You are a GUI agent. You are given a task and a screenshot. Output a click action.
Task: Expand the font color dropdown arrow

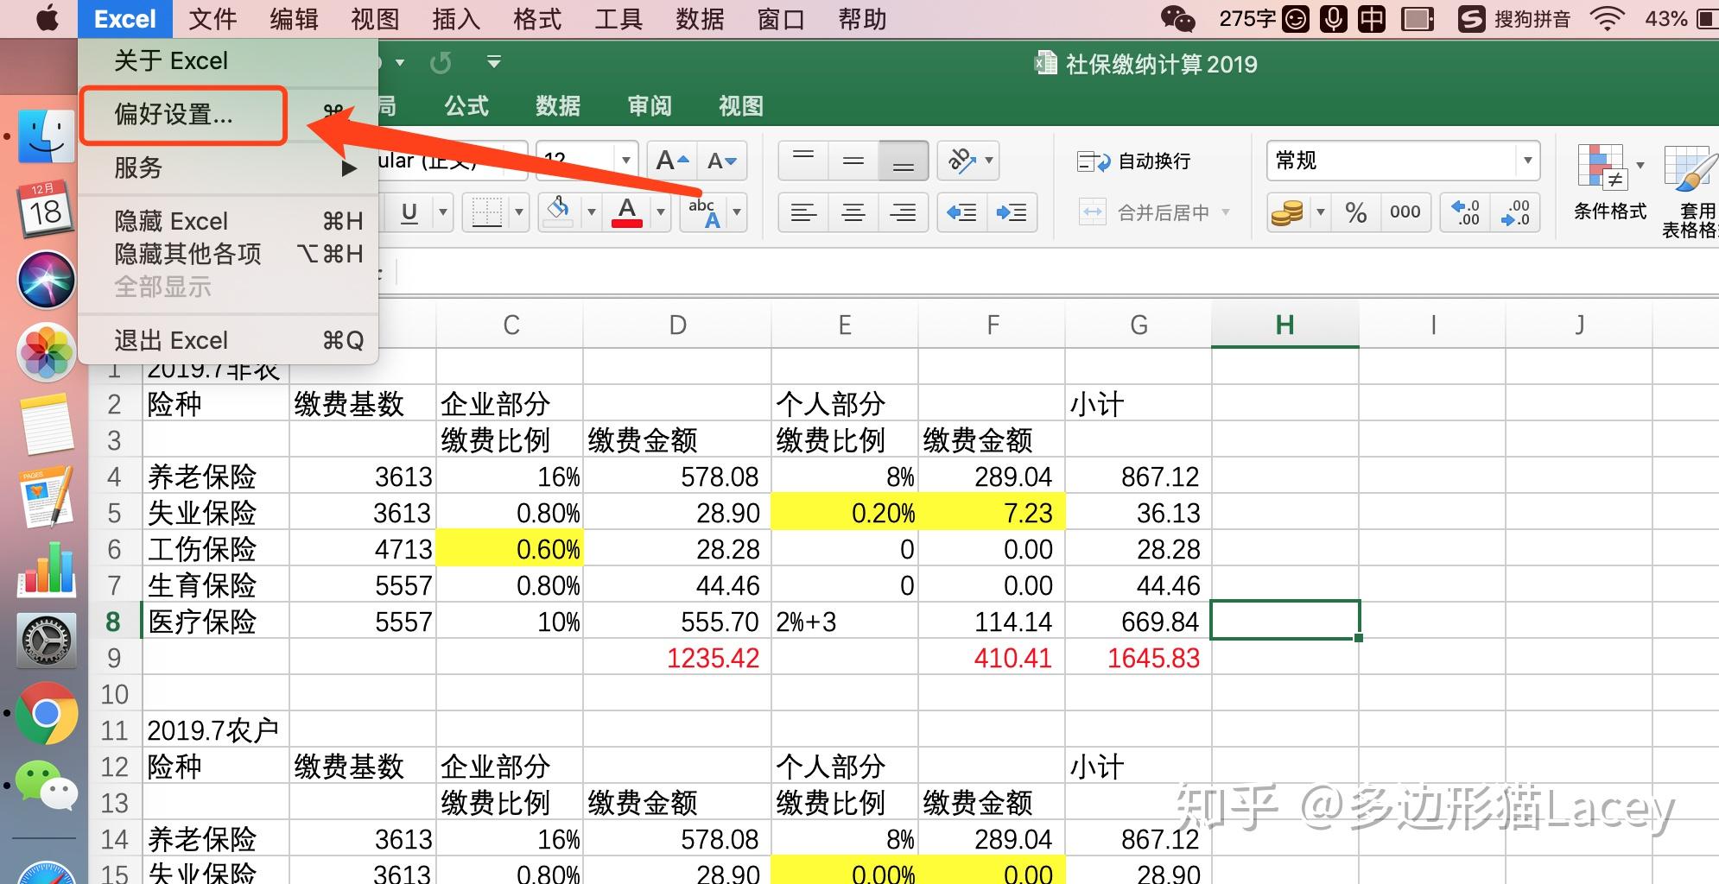coord(660,212)
